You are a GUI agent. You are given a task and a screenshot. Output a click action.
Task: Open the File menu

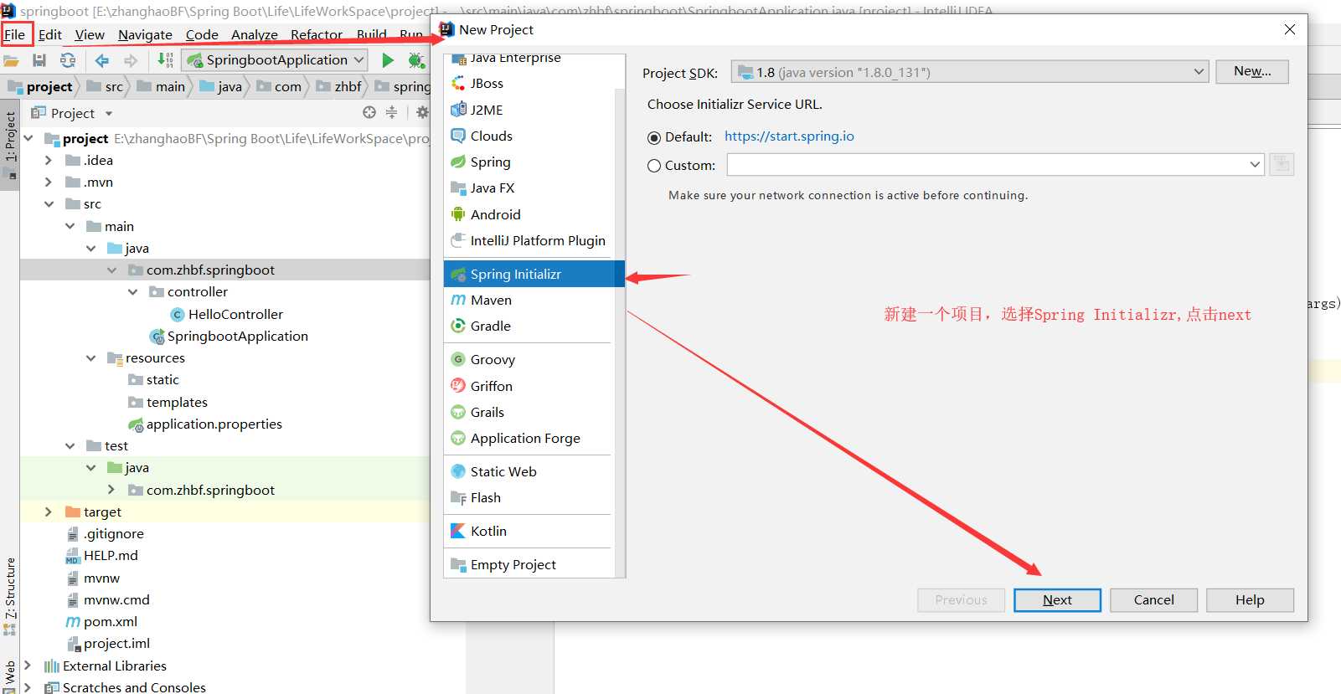(15, 34)
